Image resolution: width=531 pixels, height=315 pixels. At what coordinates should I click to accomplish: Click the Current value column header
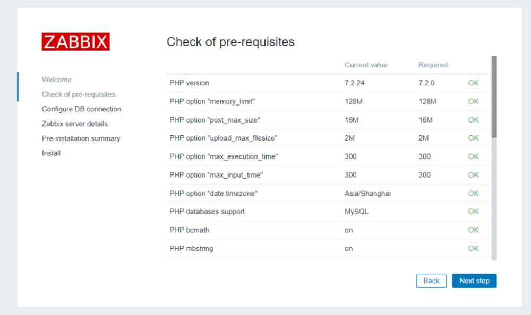click(366, 65)
